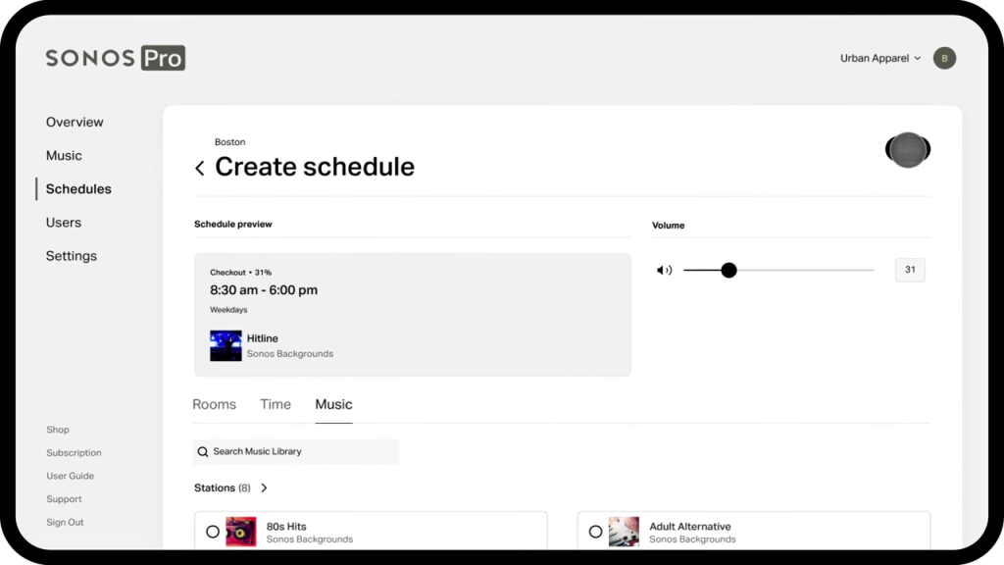This screenshot has height=565, width=1004.
Task: Select the Music tab in schedule
Action: (x=333, y=404)
